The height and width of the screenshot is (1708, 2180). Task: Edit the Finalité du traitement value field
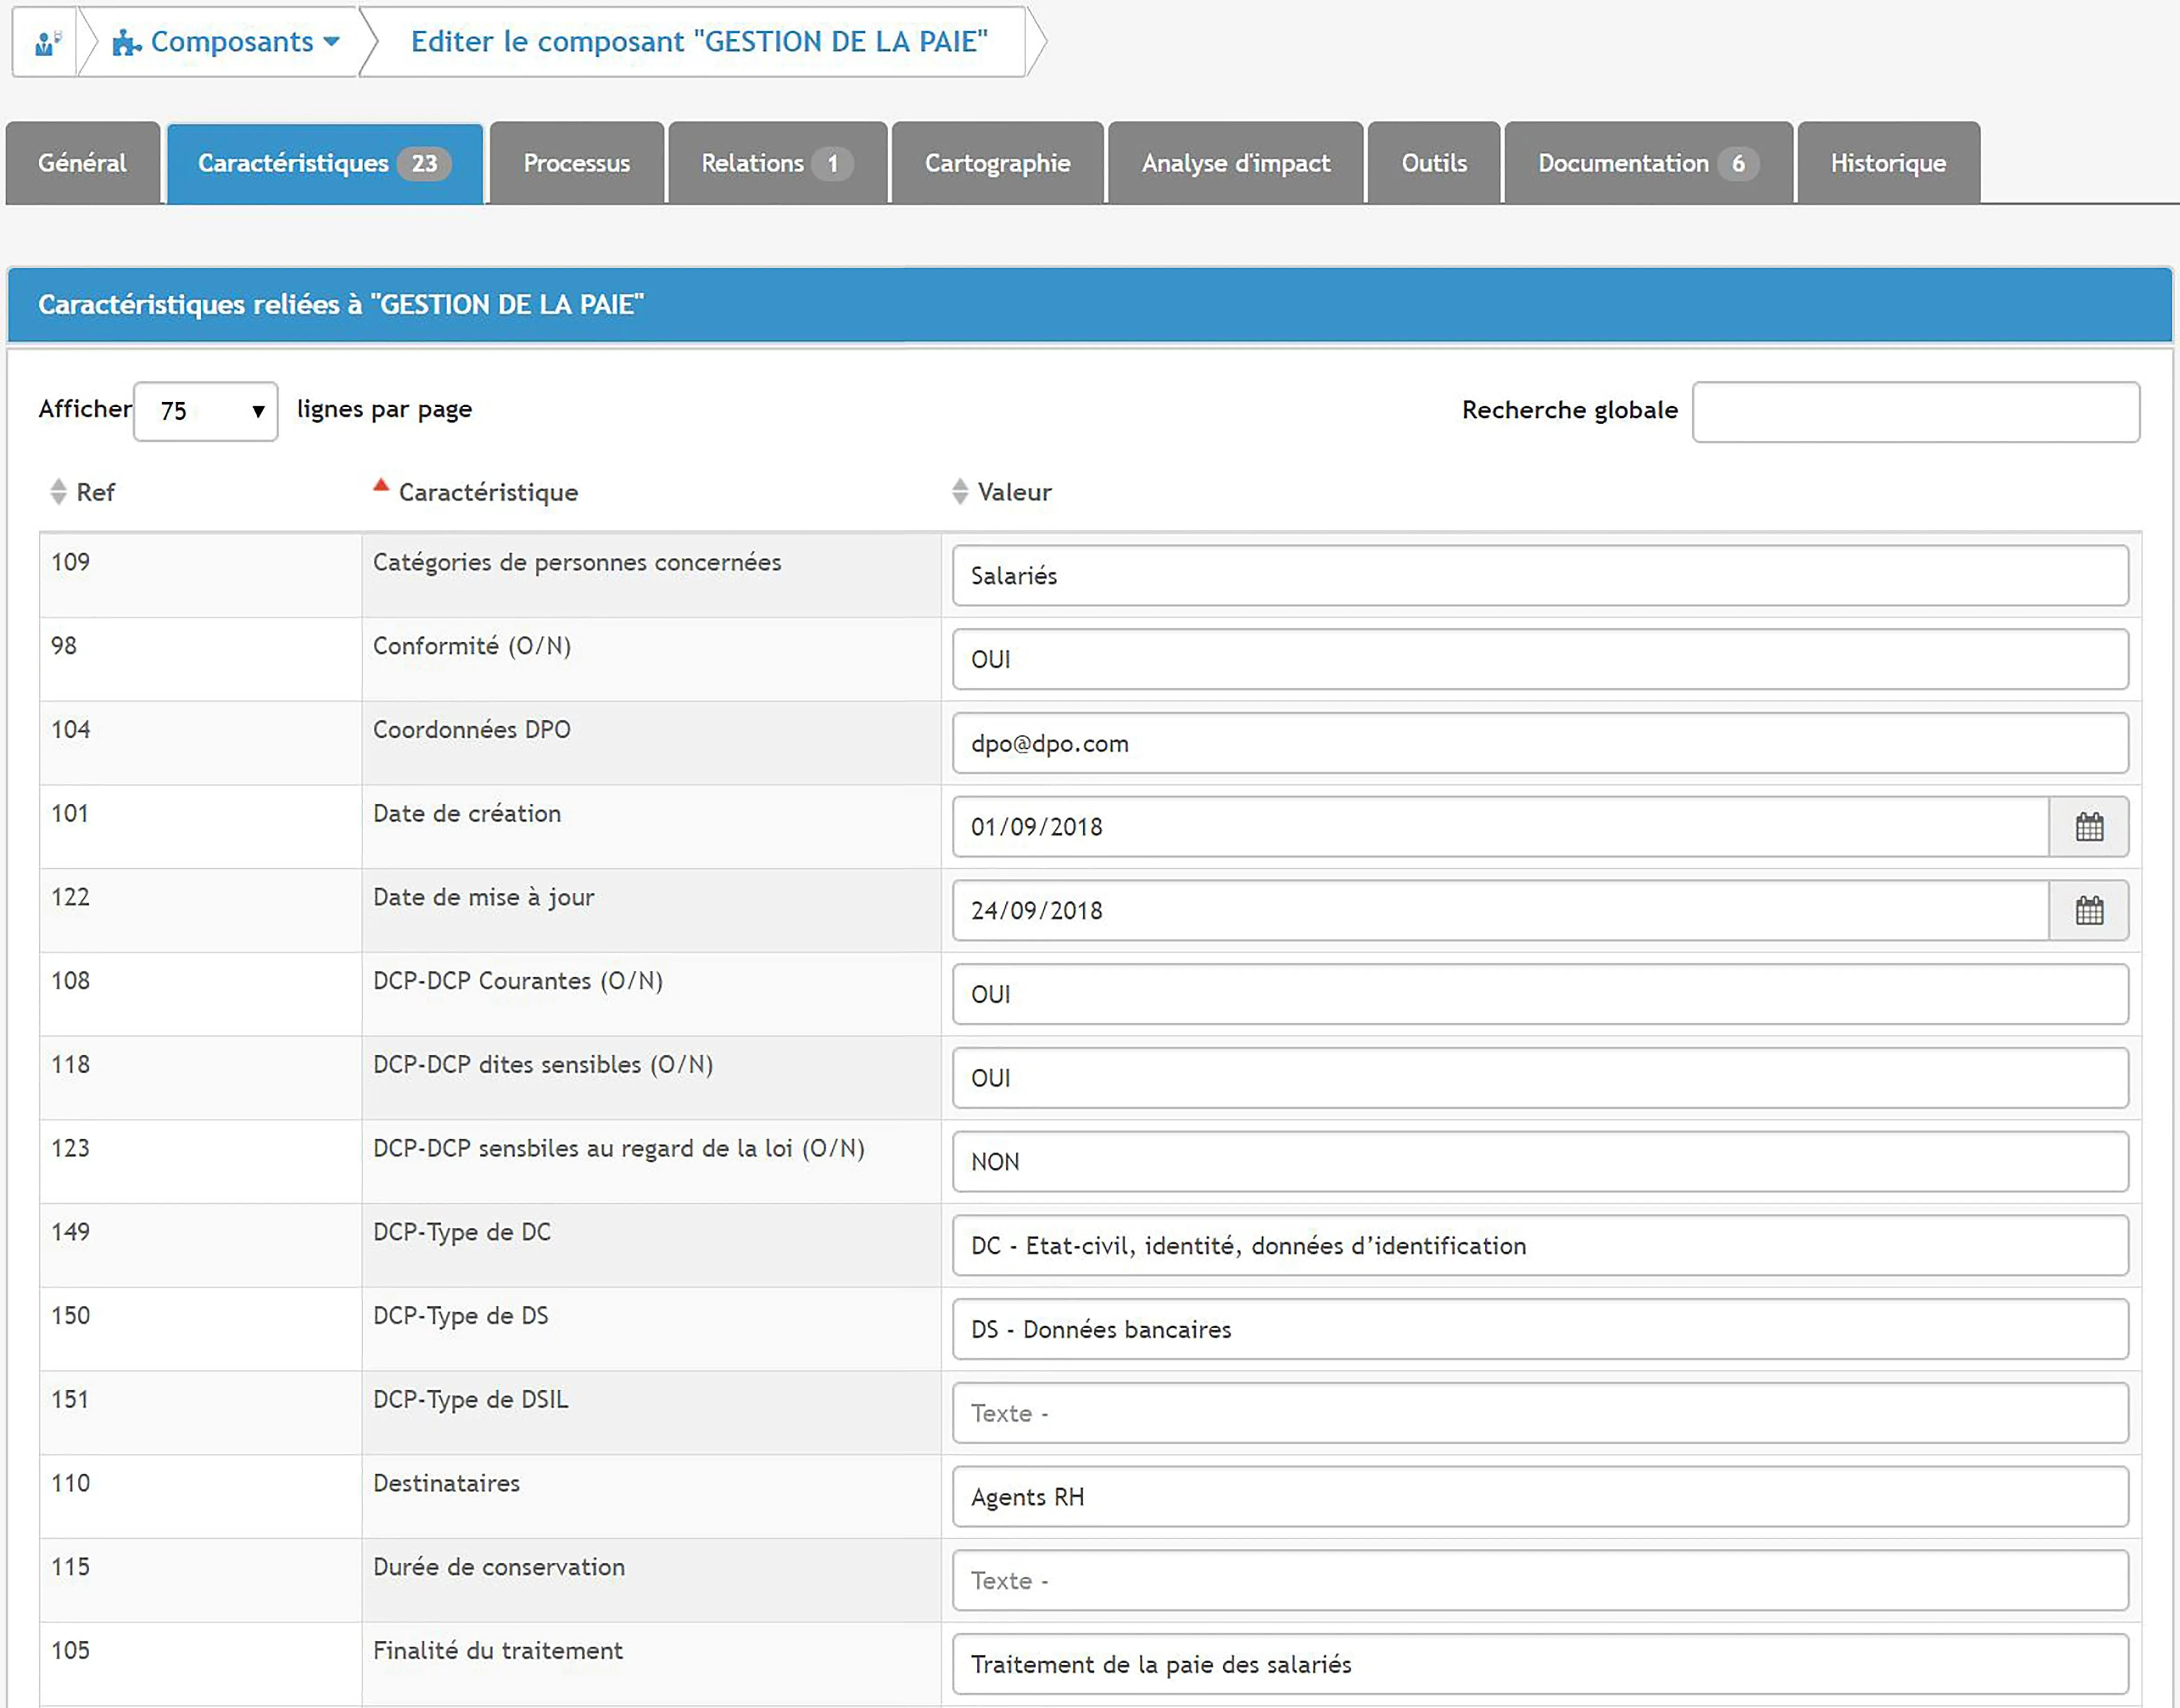[x=1540, y=1664]
